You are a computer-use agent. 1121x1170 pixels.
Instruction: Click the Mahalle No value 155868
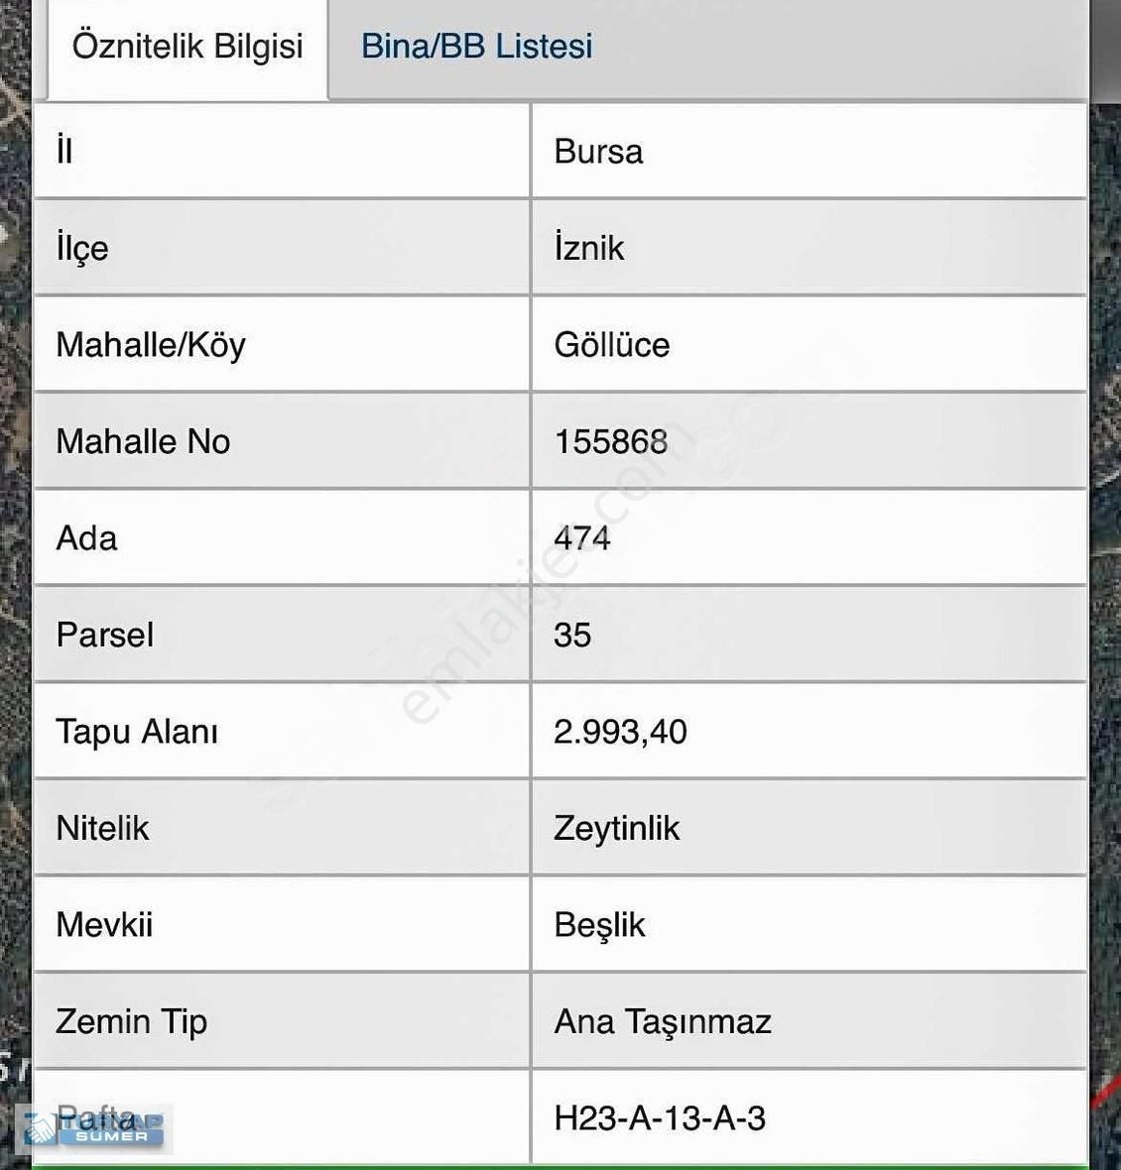[610, 441]
